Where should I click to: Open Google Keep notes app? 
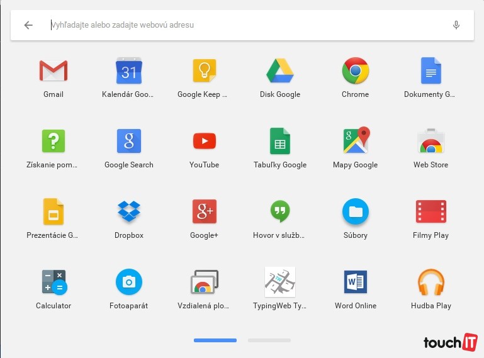coord(205,71)
